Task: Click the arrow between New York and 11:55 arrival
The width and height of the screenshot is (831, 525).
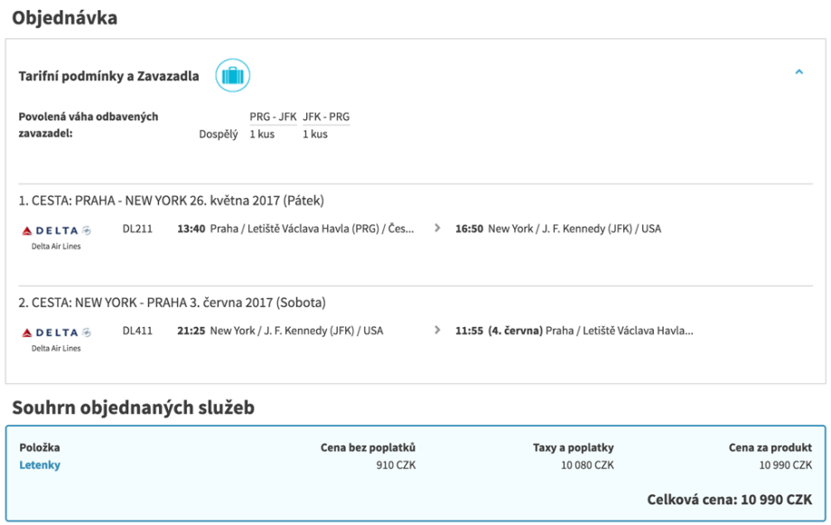Action: point(437,331)
